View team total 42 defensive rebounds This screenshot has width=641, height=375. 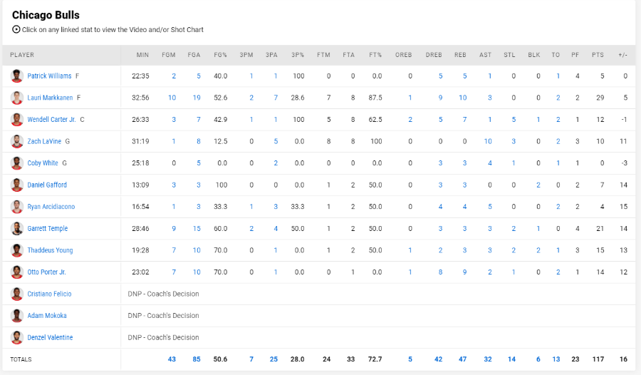(438, 359)
